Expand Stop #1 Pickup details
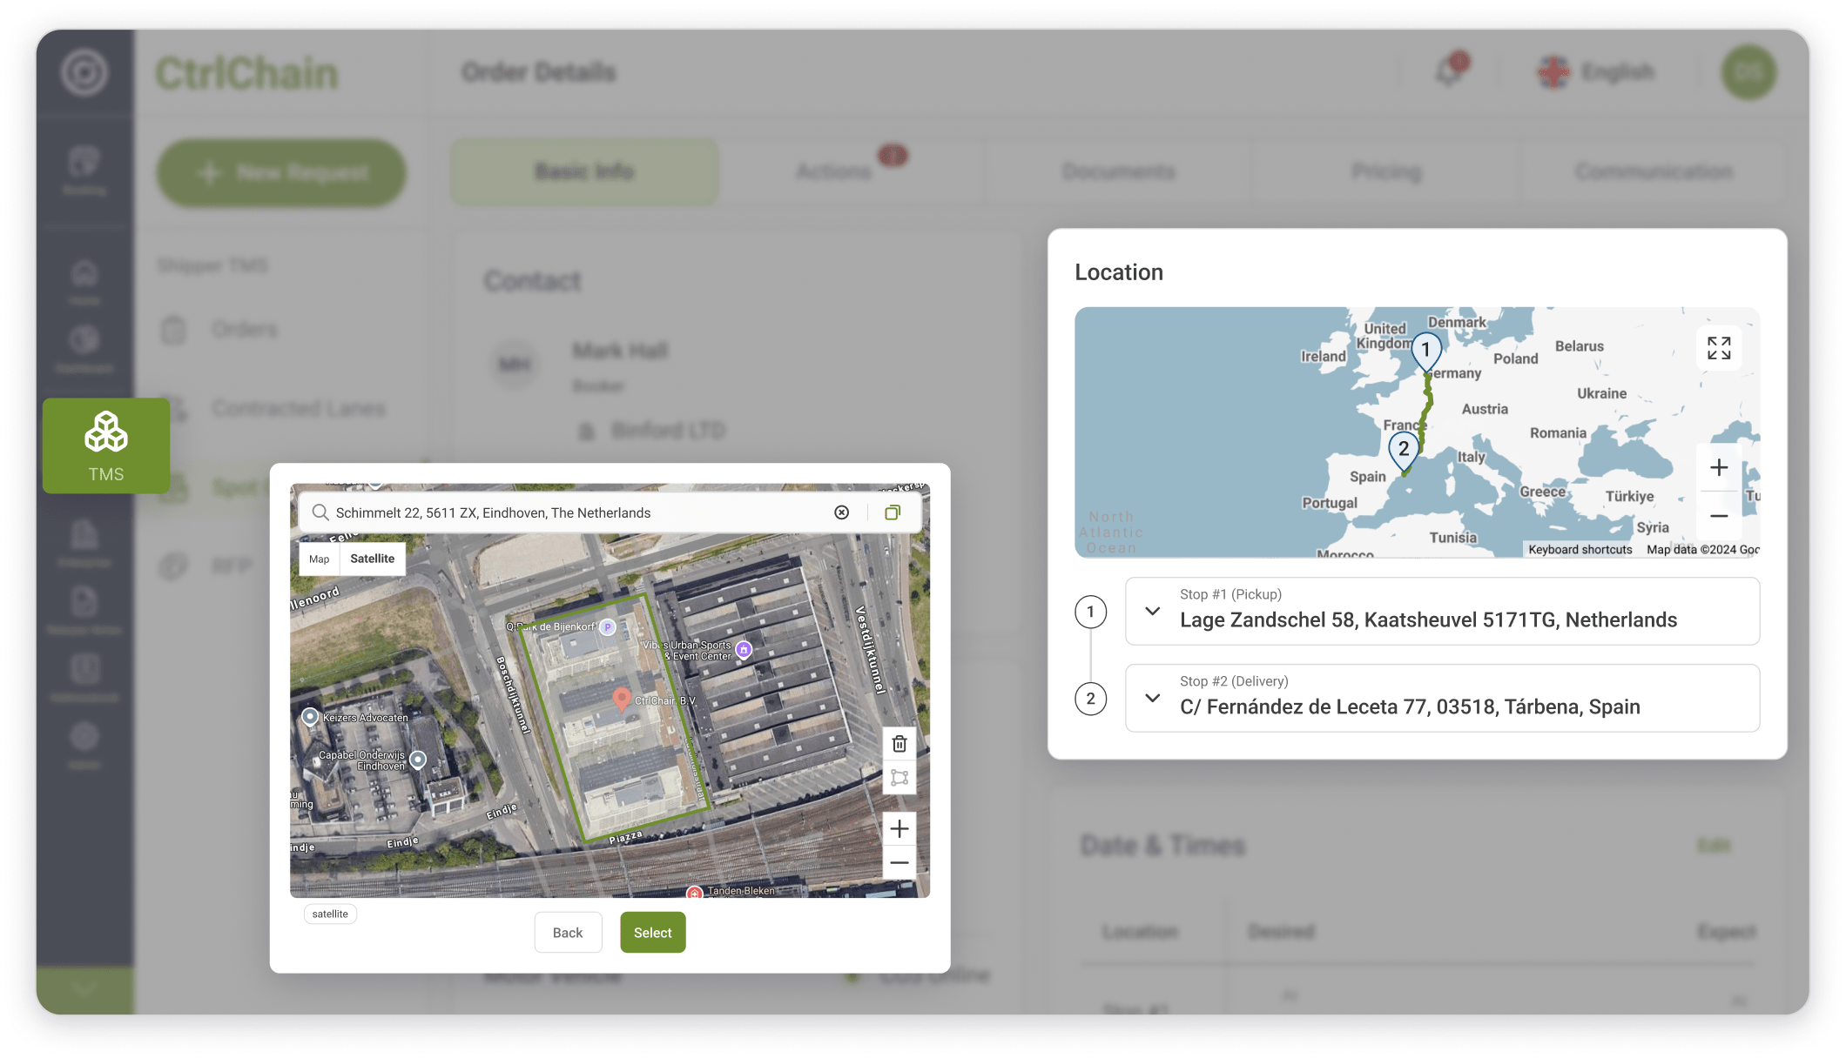 (1152, 611)
